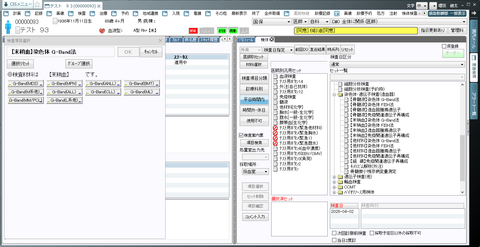
Task: Toggle the G-Band(MDS) item button
Action: [26, 84]
